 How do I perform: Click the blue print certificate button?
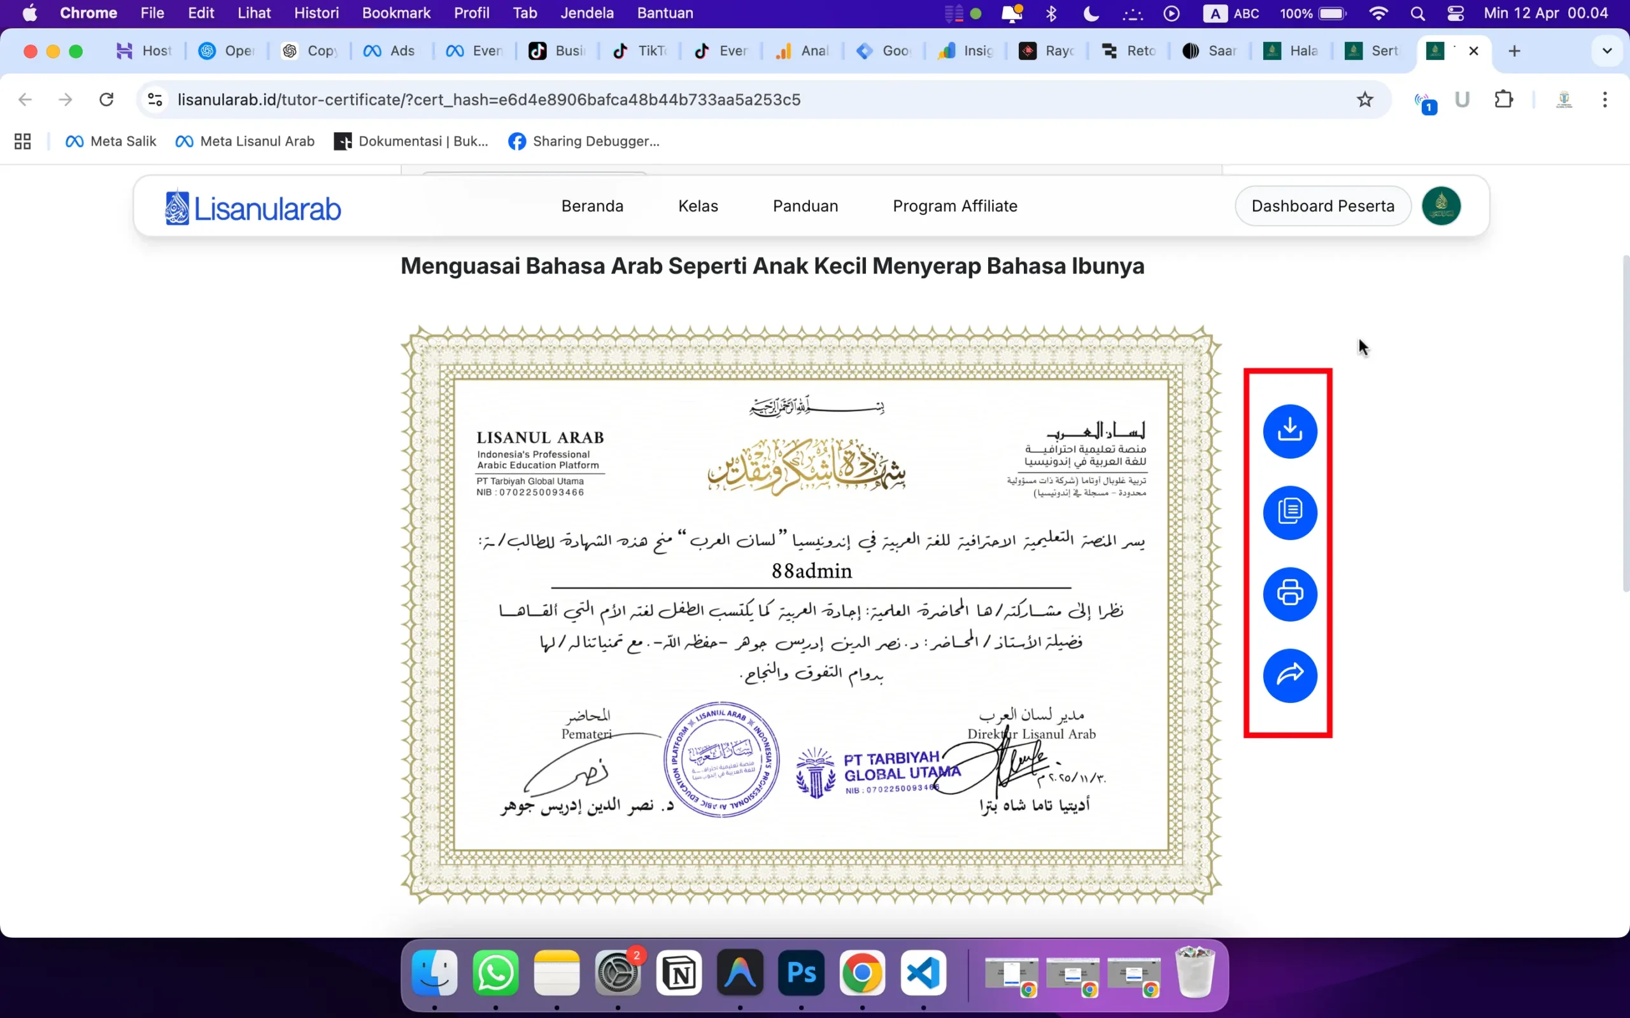1289,594
